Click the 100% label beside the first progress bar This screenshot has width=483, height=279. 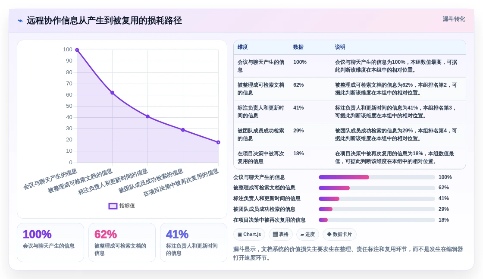click(445, 177)
